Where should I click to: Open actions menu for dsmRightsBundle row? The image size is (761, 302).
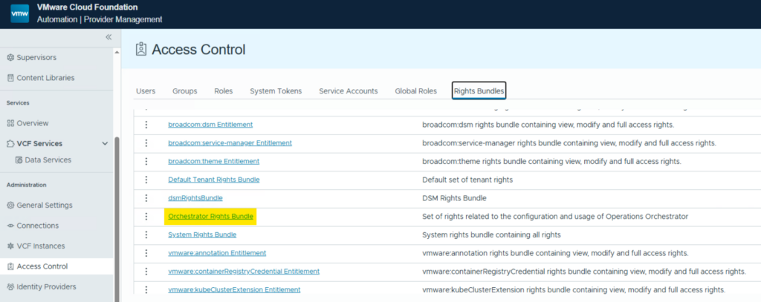click(146, 198)
